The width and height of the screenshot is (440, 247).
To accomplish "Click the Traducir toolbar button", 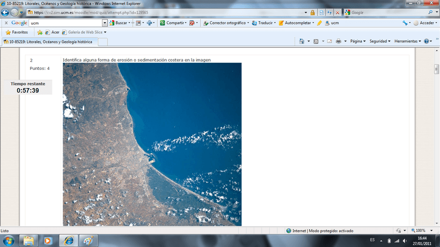I will (265, 23).
